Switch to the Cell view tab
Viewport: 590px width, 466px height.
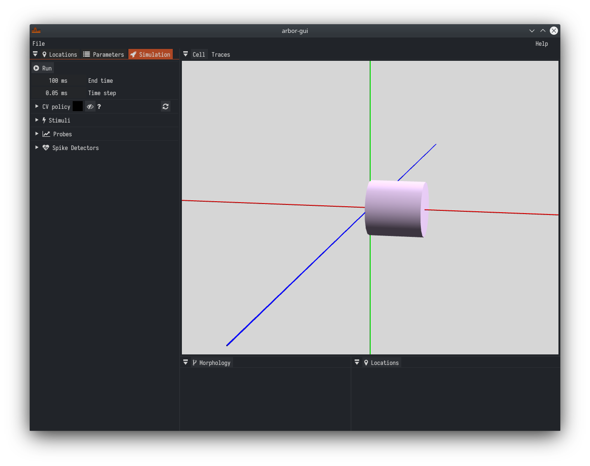(199, 54)
